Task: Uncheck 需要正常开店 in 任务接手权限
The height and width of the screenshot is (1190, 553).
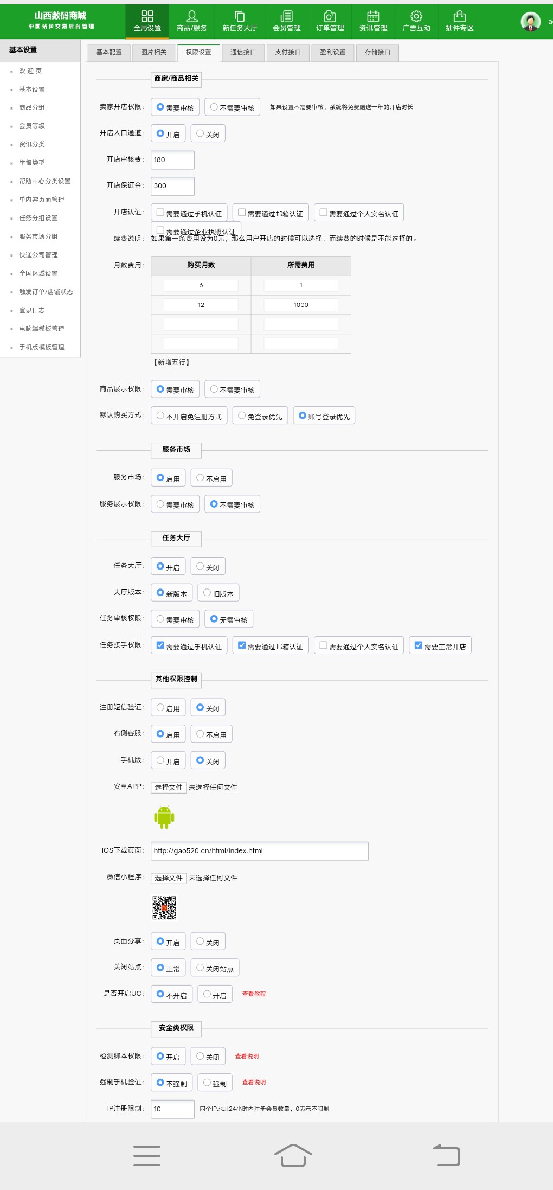Action: pyautogui.click(x=419, y=645)
